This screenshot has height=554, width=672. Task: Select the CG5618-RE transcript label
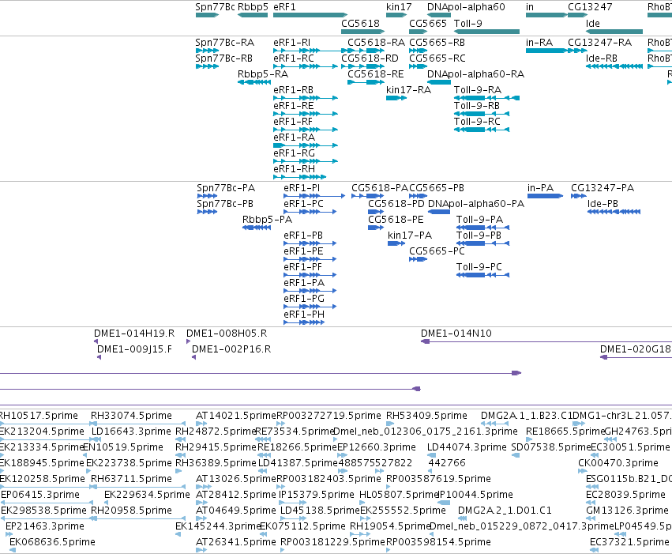375,73
